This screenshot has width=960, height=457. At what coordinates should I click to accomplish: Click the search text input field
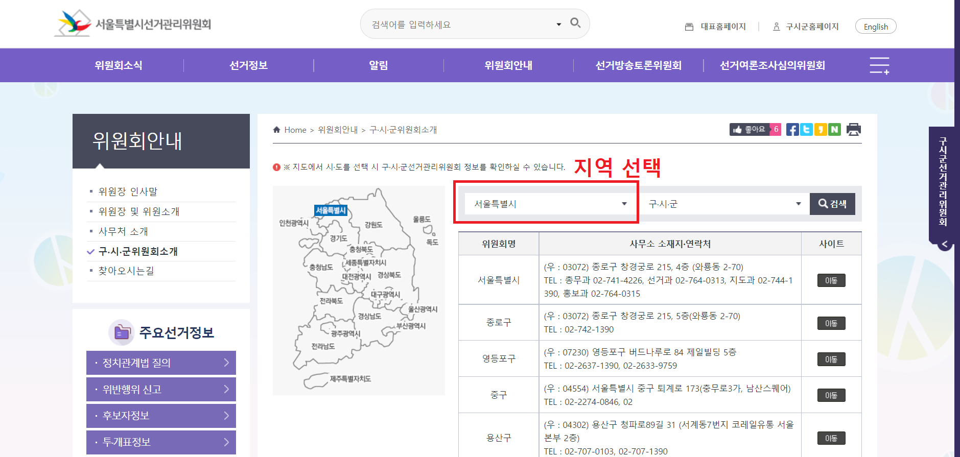460,24
